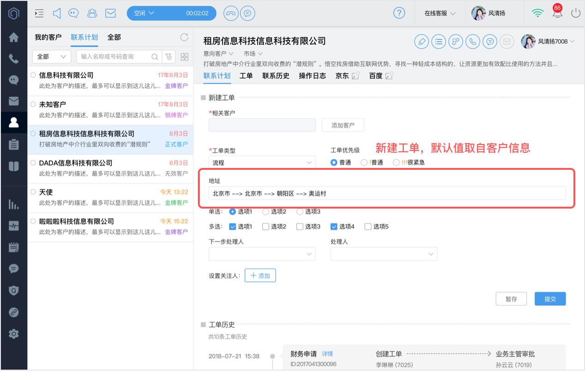The image size is (585, 371).
Task: Open the 风清扬 user profile
Action: coord(489,13)
